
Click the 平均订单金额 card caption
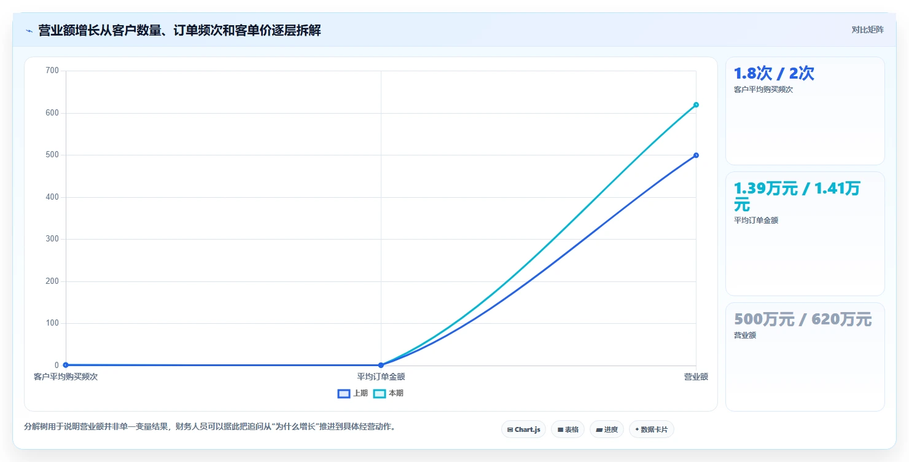coord(756,221)
